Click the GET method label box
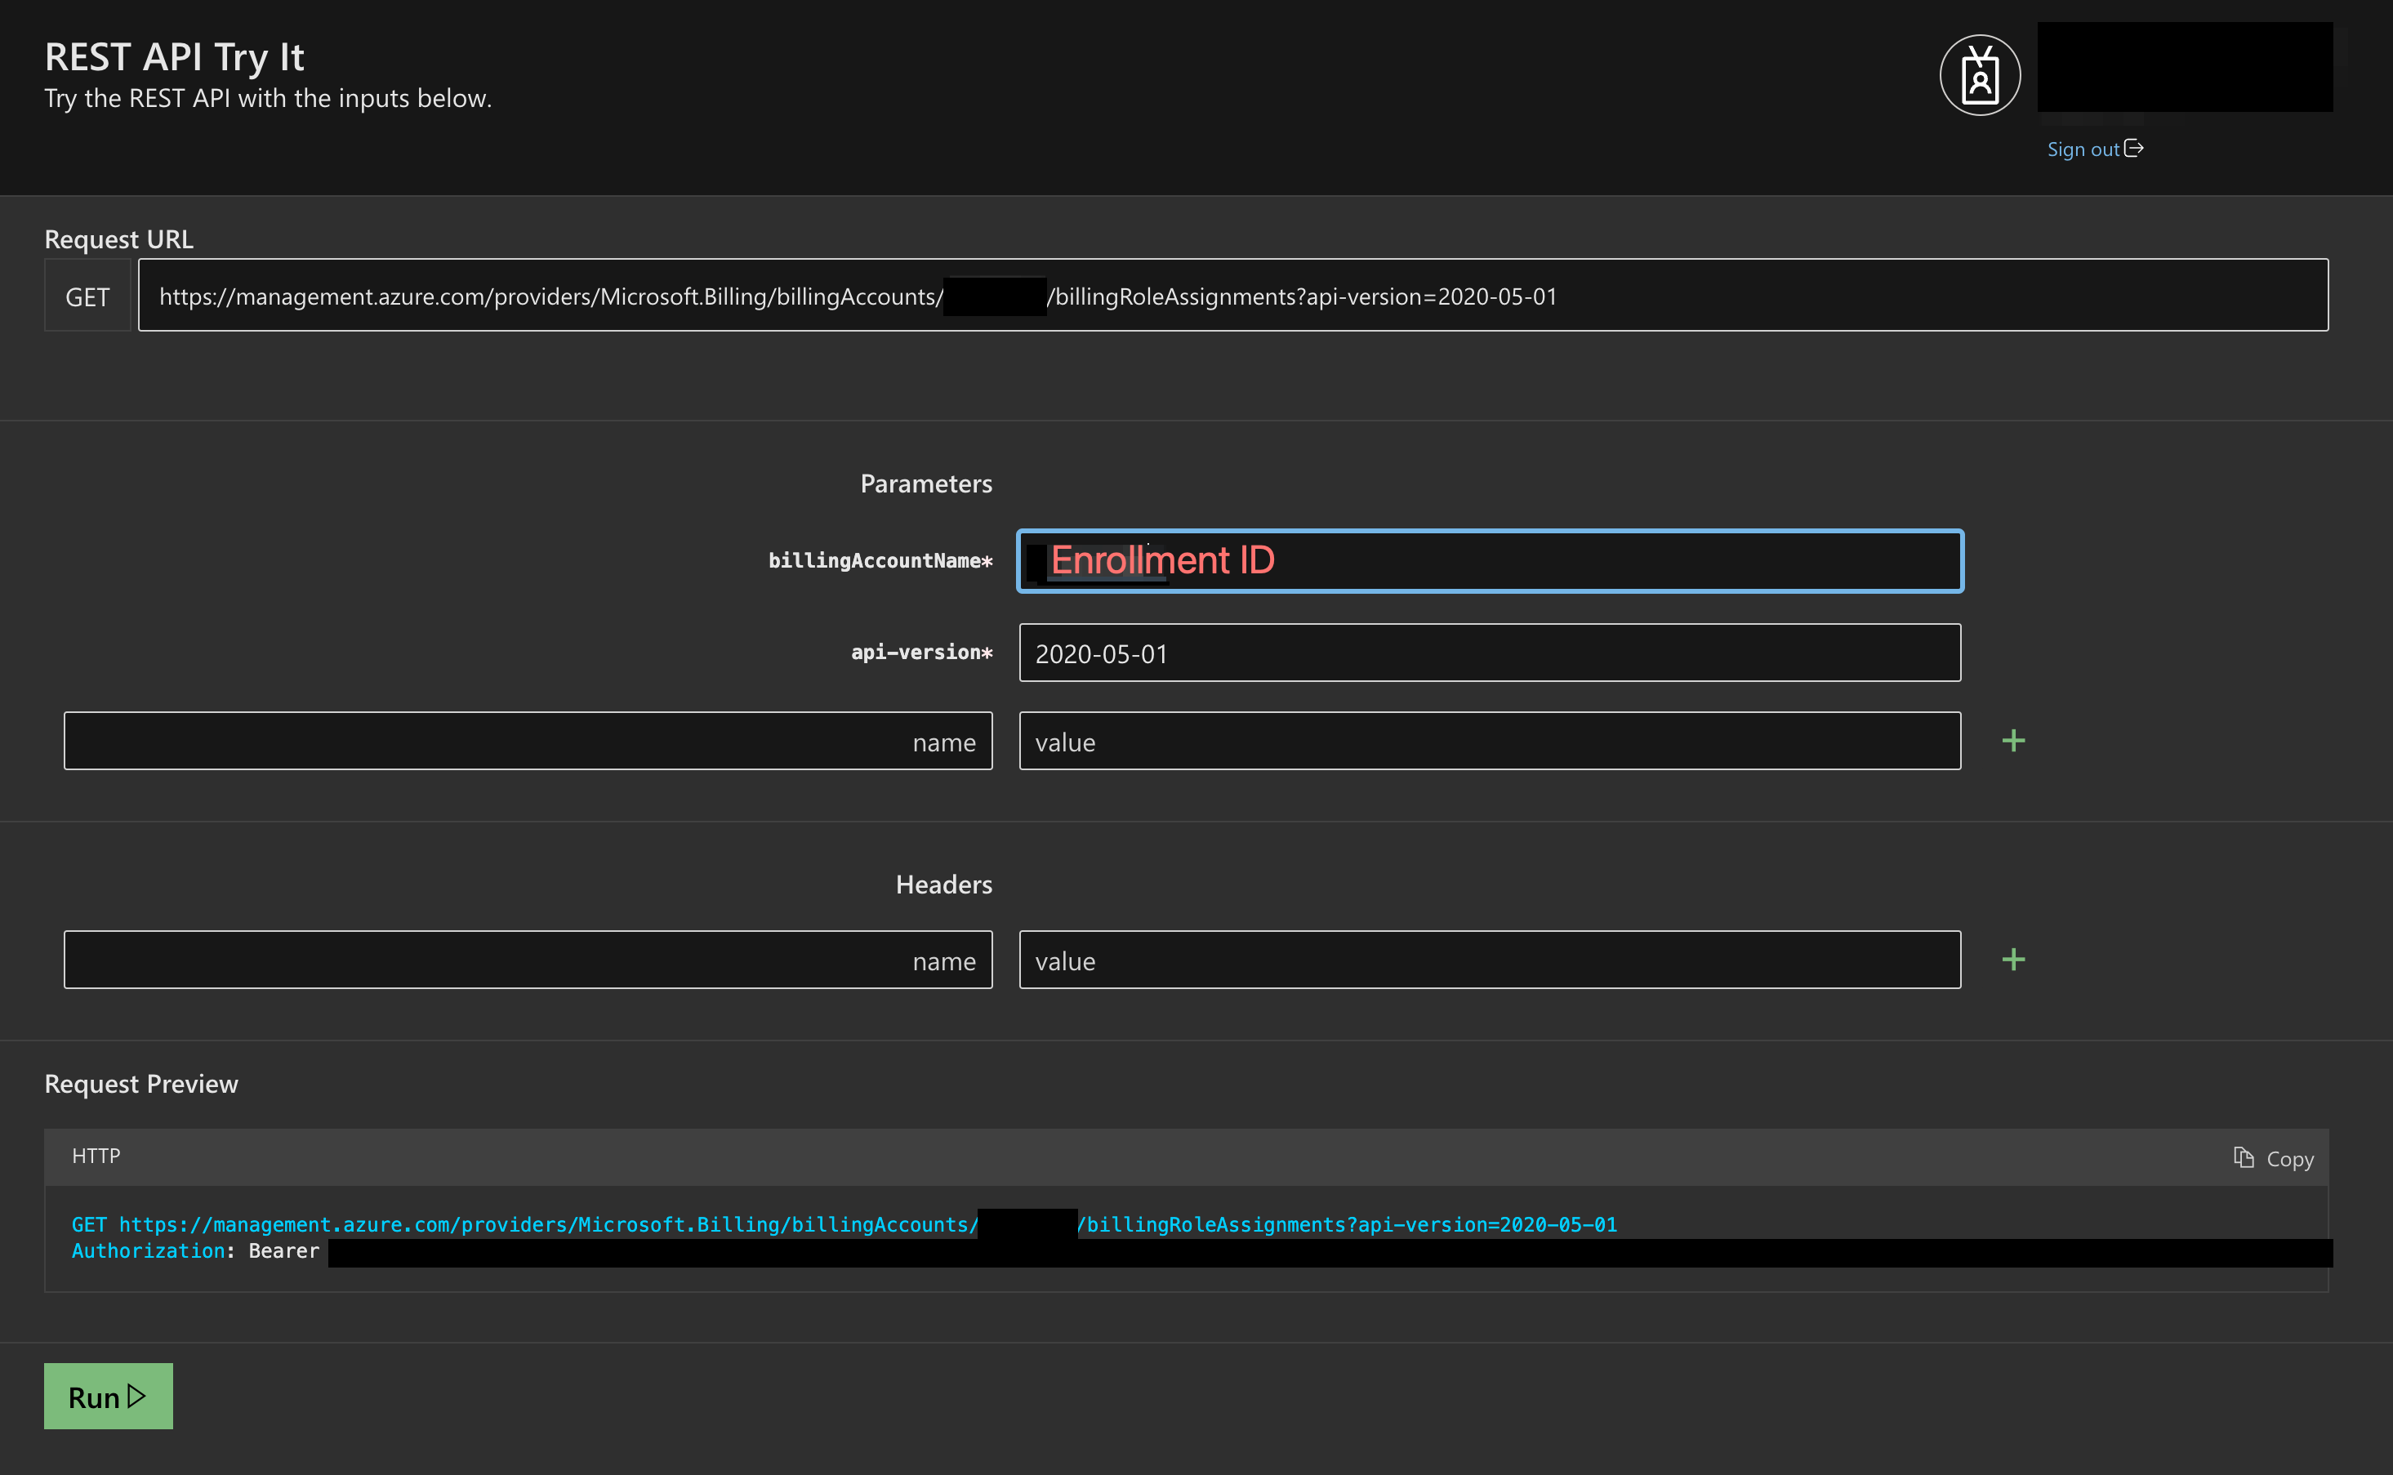 coord(87,296)
